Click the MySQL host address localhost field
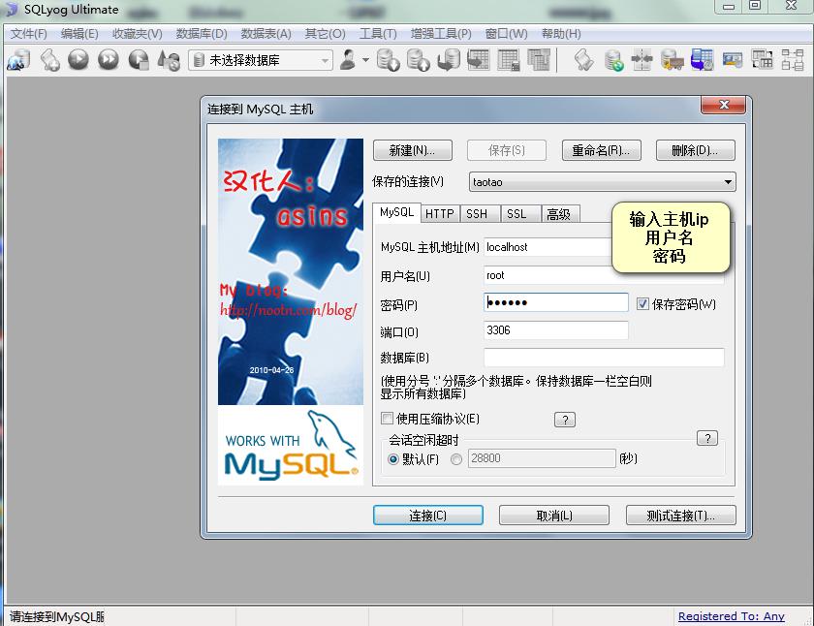Image resolution: width=814 pixels, height=626 pixels. coord(548,247)
